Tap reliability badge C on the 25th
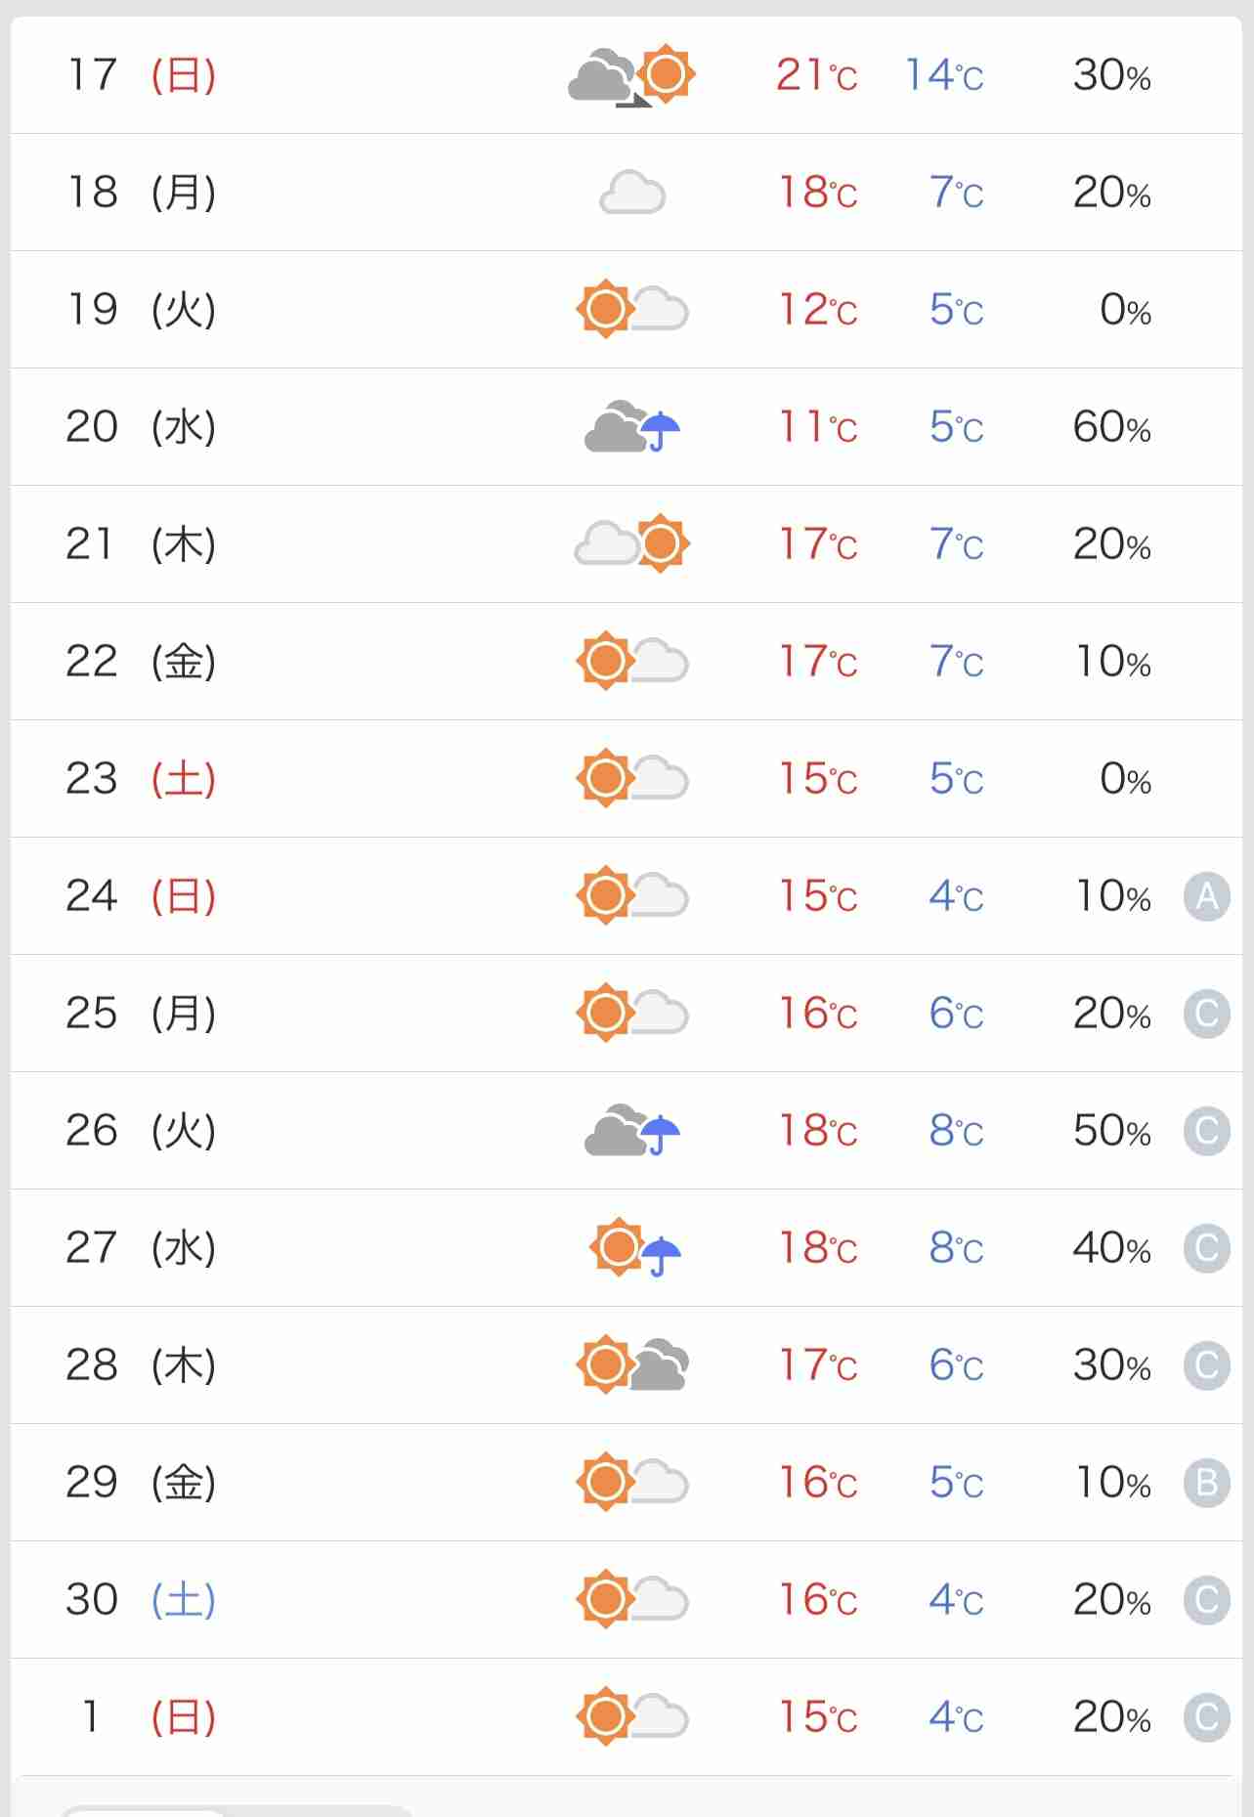This screenshot has height=1817, width=1254. point(1206,1014)
